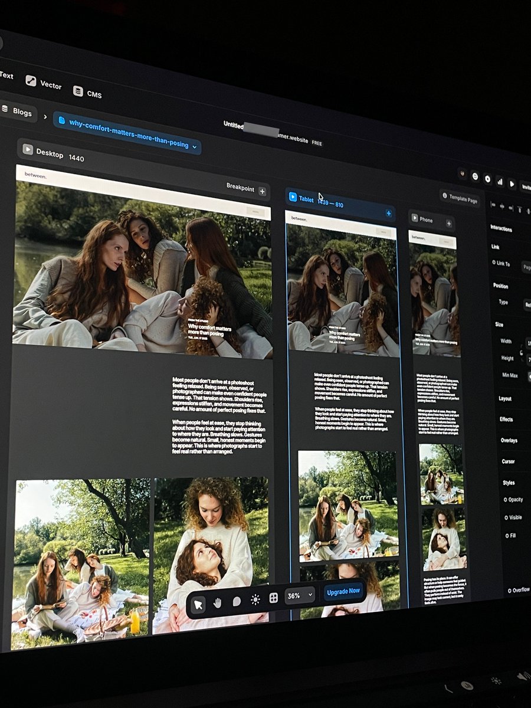This screenshot has width=531, height=708.
Task: Preview the Tablet breakpoint play icon
Action: tap(293, 198)
